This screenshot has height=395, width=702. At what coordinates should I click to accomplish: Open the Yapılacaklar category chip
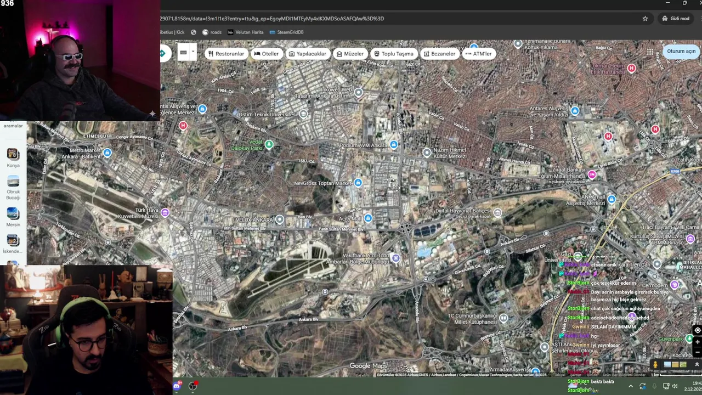[x=308, y=54]
